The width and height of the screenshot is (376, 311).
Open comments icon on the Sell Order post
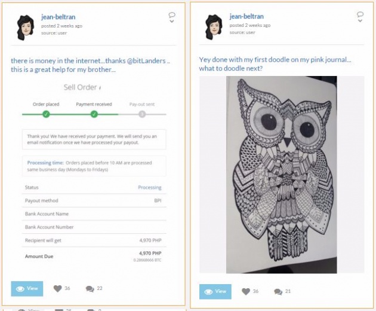point(90,289)
